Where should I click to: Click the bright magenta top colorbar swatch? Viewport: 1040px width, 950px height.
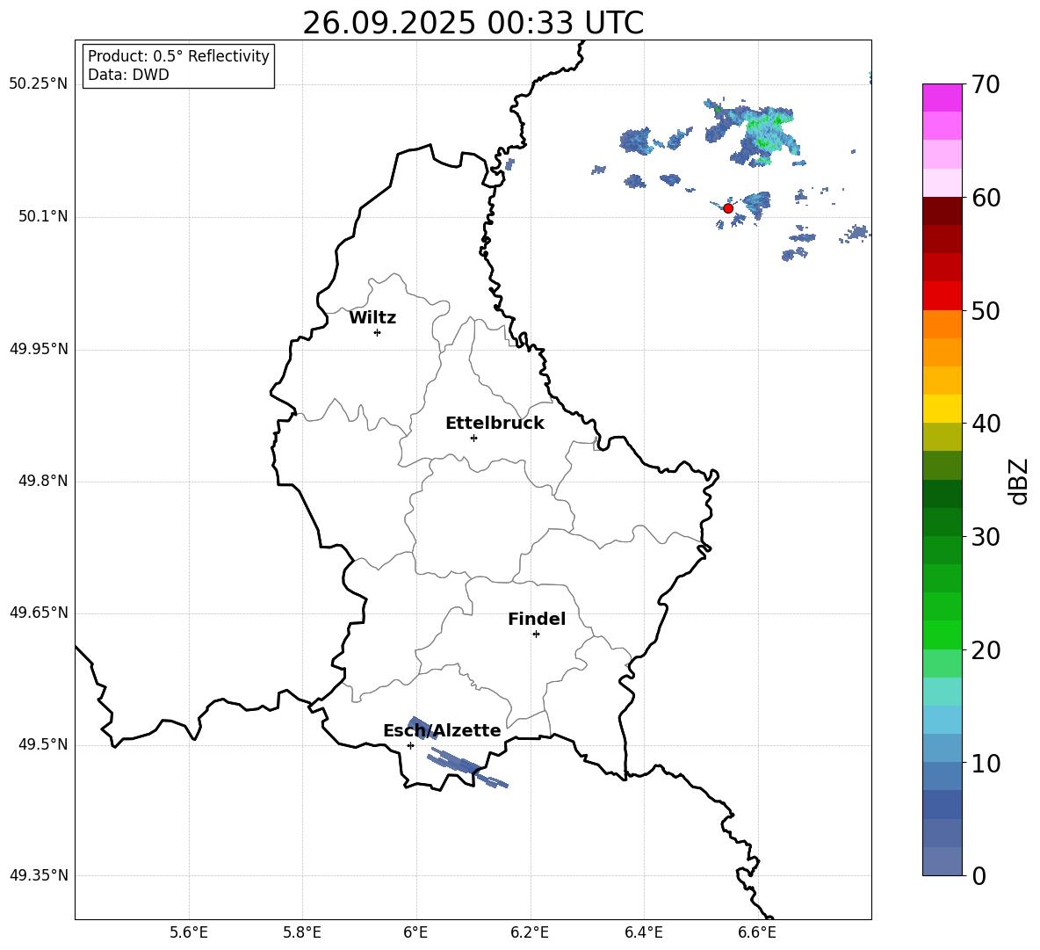pyautogui.click(x=942, y=98)
